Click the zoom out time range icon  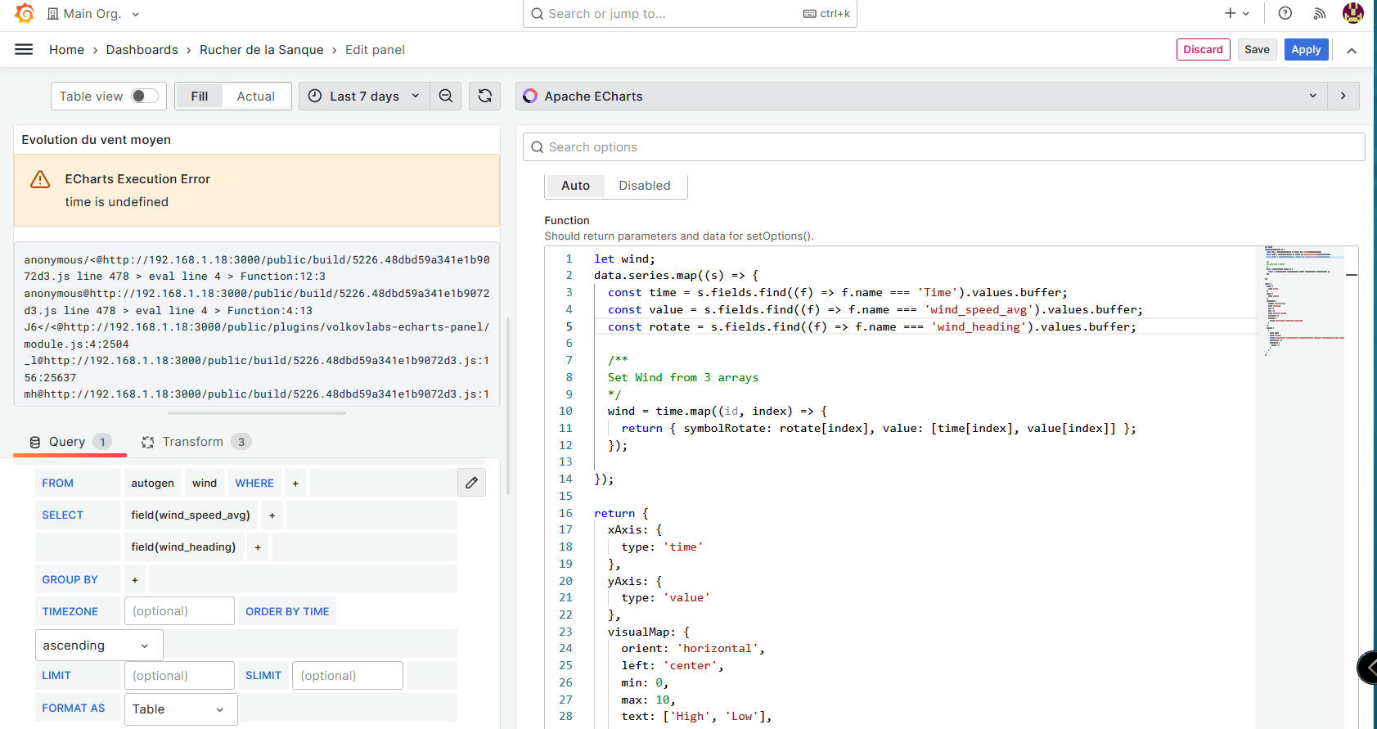446,97
